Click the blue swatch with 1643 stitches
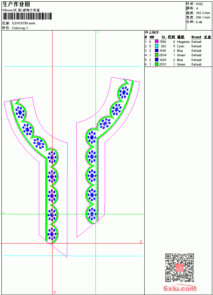The image size is (213, 295). pyautogui.click(x=156, y=50)
